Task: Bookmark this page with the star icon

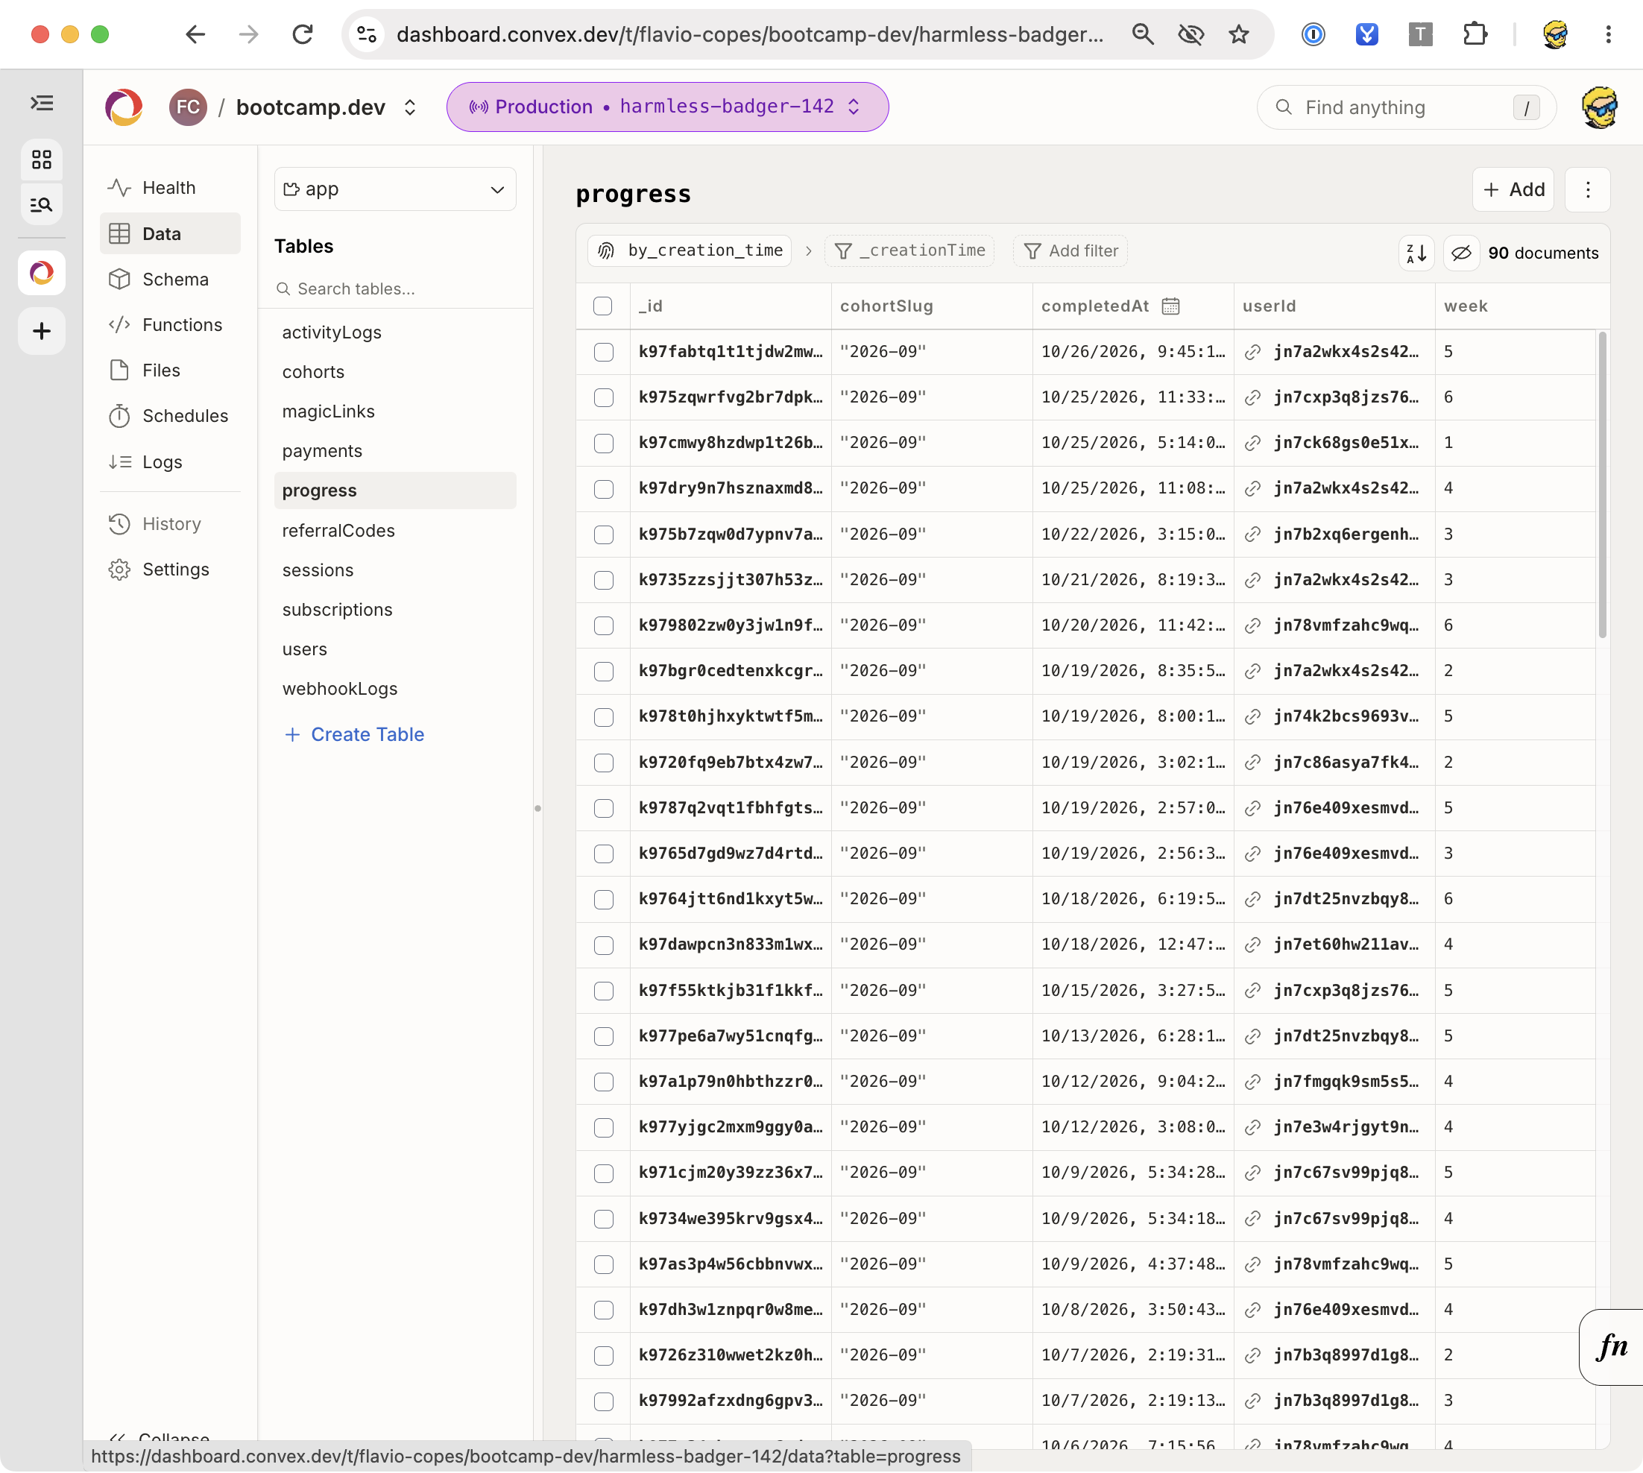Action: click(1238, 34)
